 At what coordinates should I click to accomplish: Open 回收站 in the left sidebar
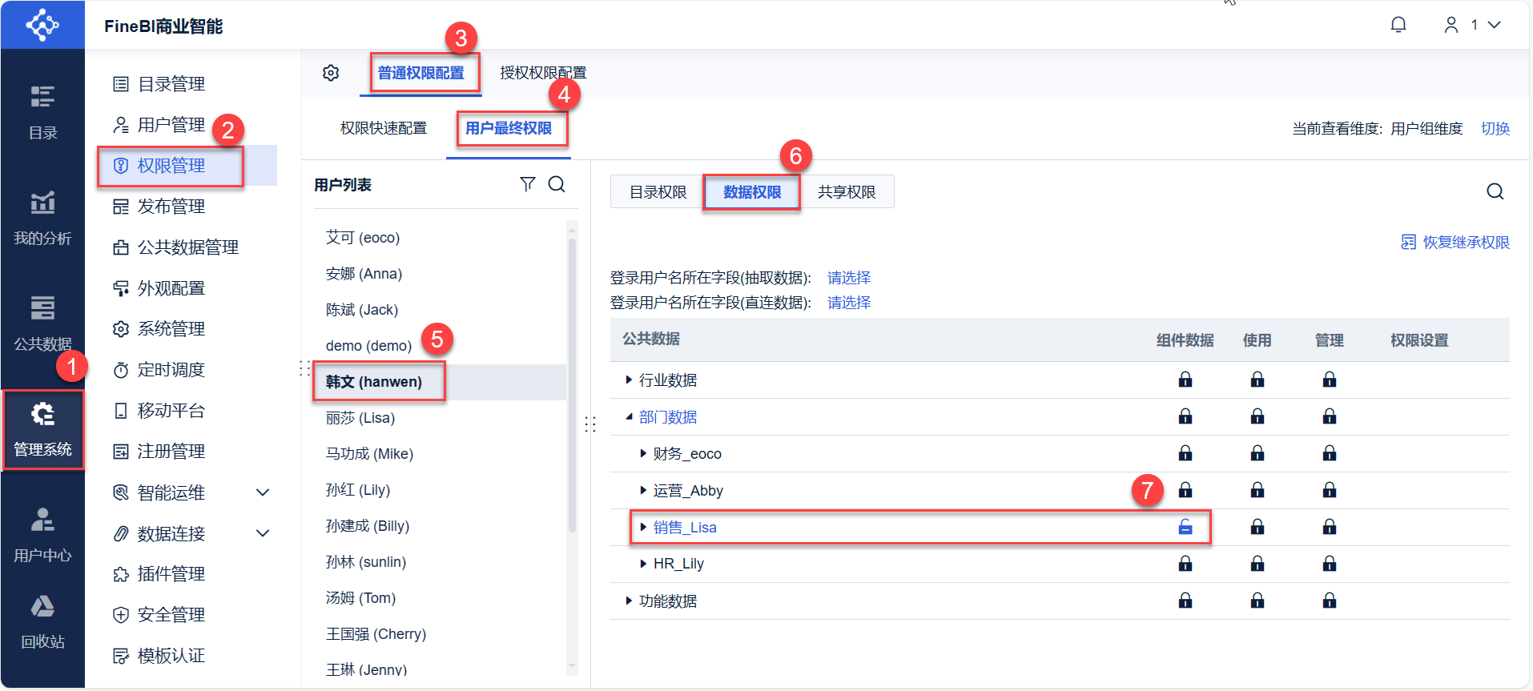[42, 621]
